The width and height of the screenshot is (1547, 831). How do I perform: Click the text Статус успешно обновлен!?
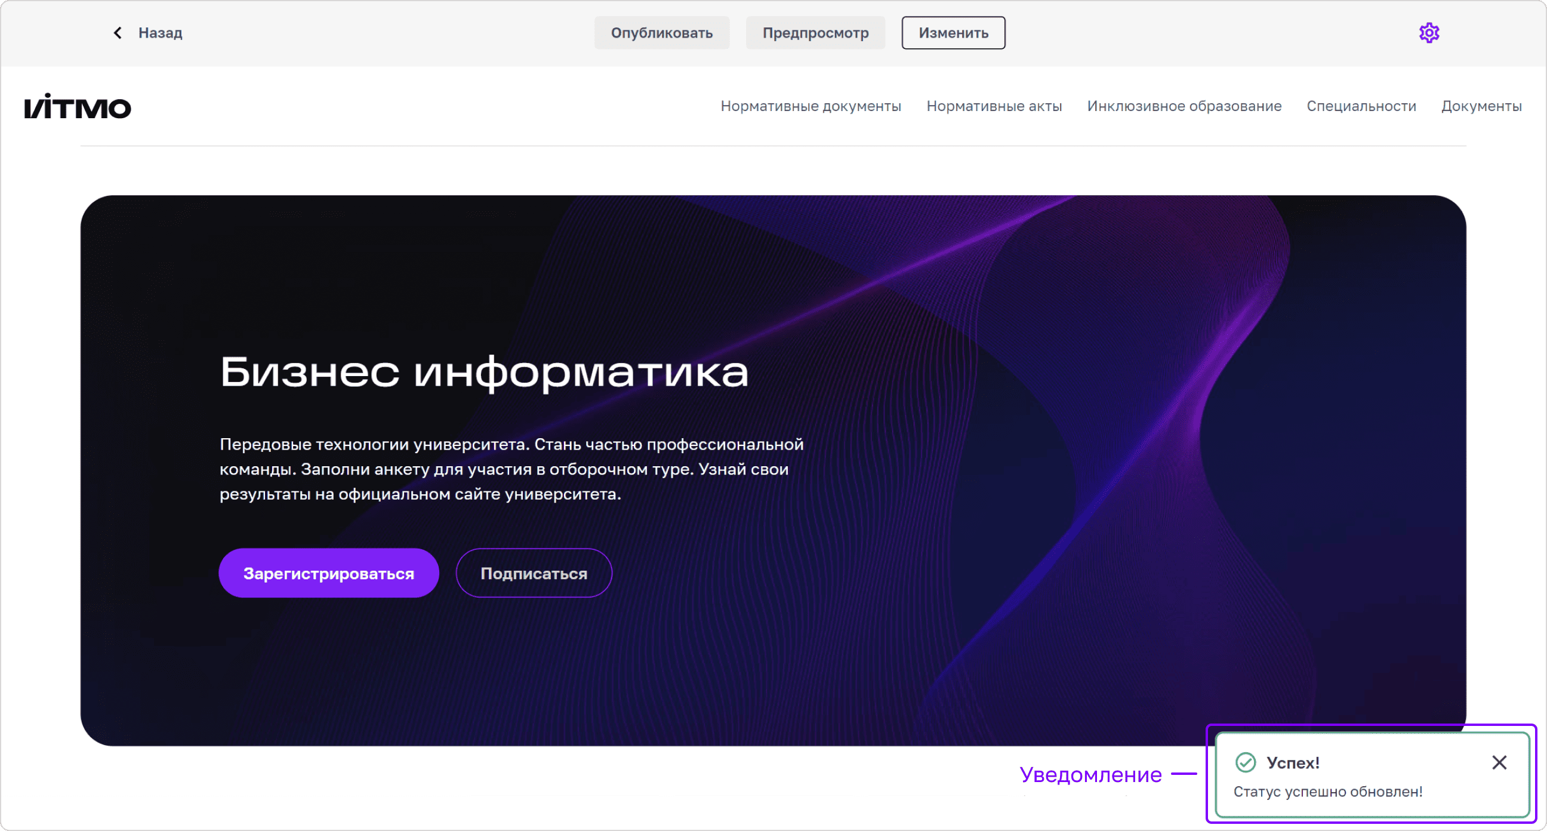click(1328, 792)
